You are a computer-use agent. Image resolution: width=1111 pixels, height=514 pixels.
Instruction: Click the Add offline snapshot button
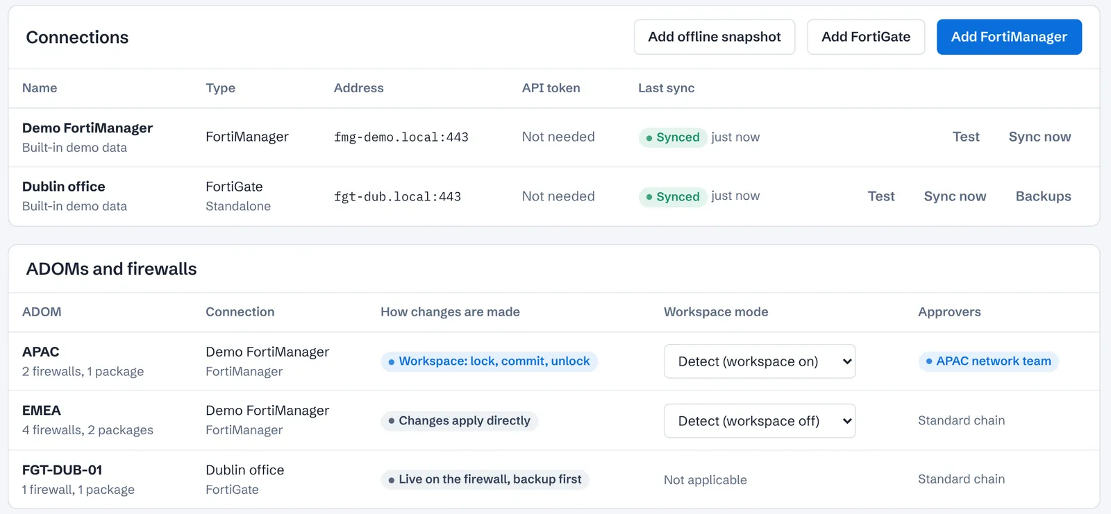tap(715, 37)
